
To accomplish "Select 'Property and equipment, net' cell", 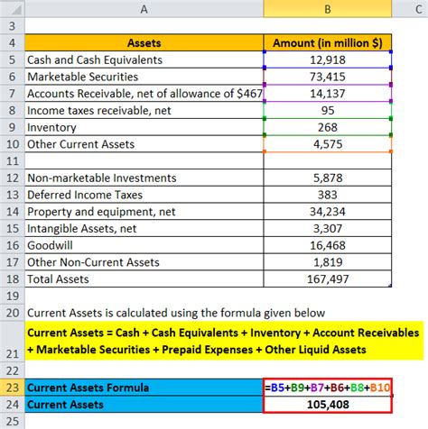I will 144,212.
